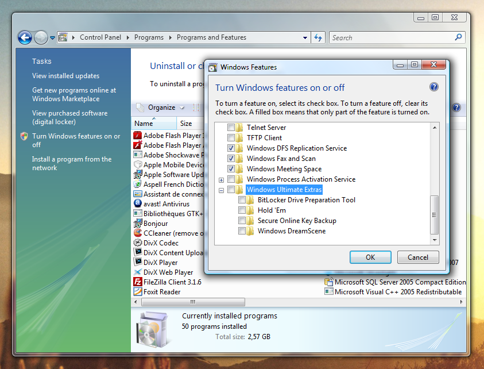This screenshot has height=369, width=484.
Task: Click the DivX Player icon
Action: 138,262
